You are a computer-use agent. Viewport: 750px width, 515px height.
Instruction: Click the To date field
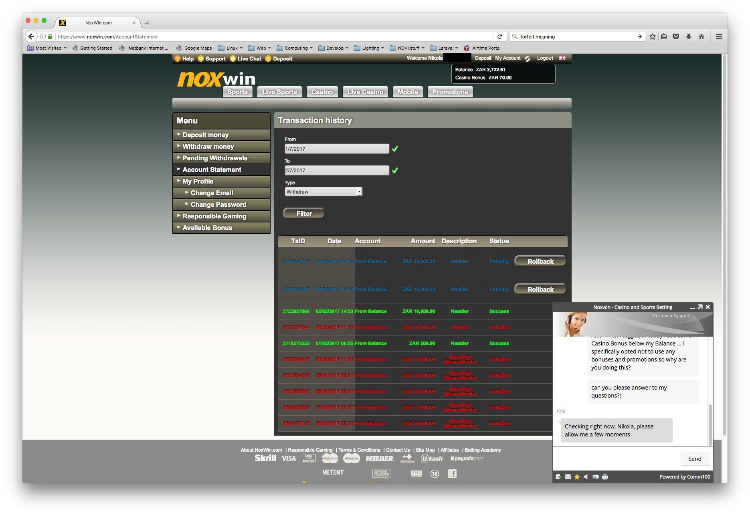(337, 170)
